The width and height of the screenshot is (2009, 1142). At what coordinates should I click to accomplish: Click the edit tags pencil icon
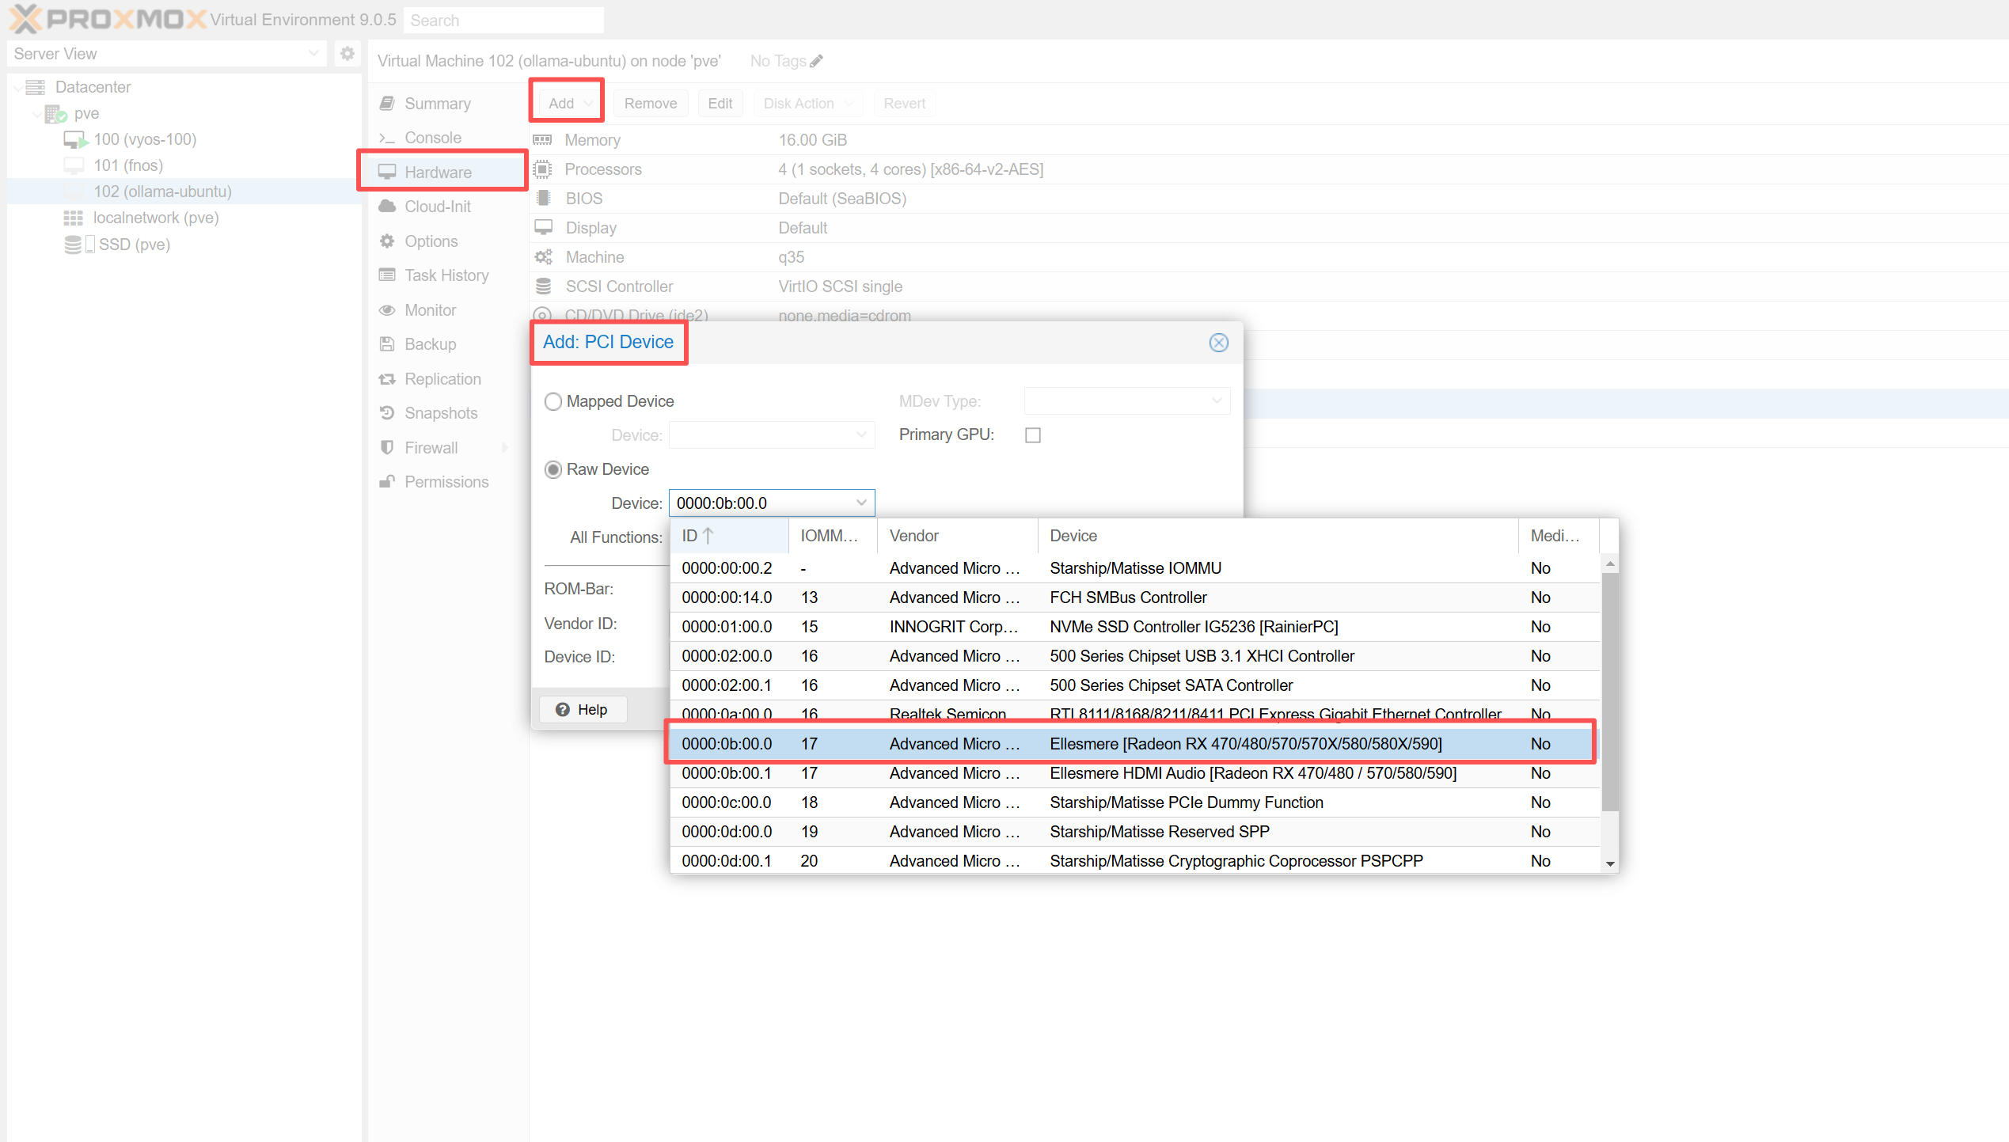point(817,61)
